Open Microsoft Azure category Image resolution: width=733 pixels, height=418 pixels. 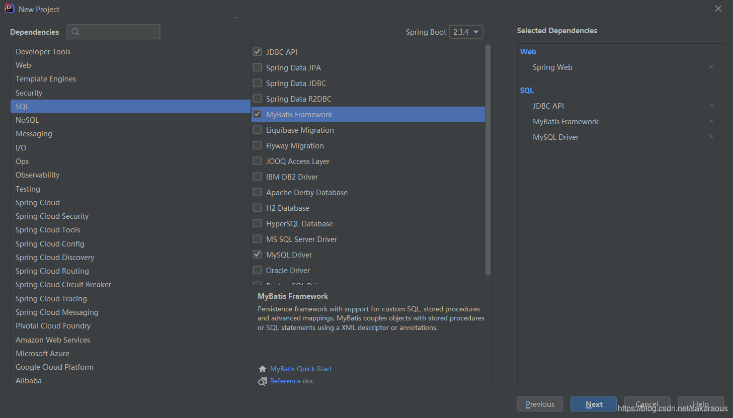click(130, 354)
